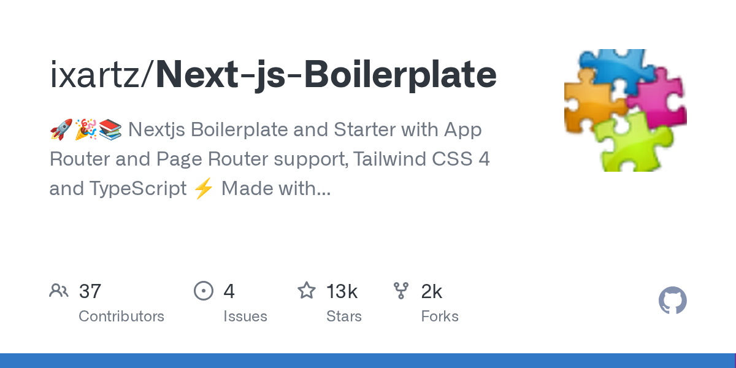736x368 pixels.
Task: Click the 13k stars count
Action: point(342,291)
